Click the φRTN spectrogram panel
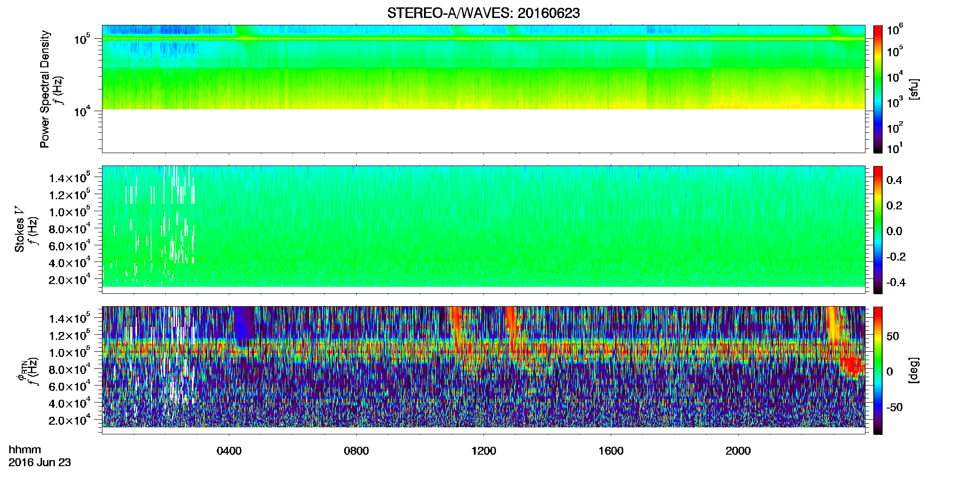Image resolution: width=967 pixels, height=498 pixels. 483,370
